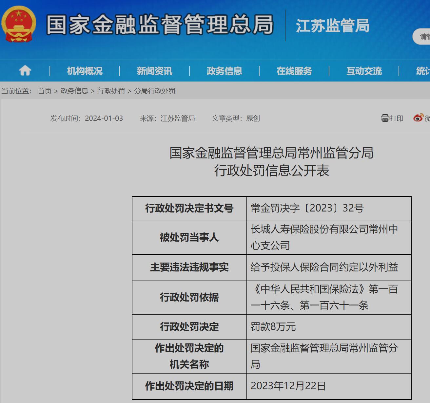This screenshot has width=430, height=403.
Task: Click the 被处罚当事人 header cell
Action: pos(189,238)
